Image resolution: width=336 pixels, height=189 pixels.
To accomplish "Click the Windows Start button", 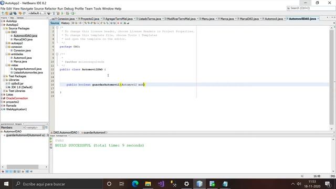I will (6, 184).
